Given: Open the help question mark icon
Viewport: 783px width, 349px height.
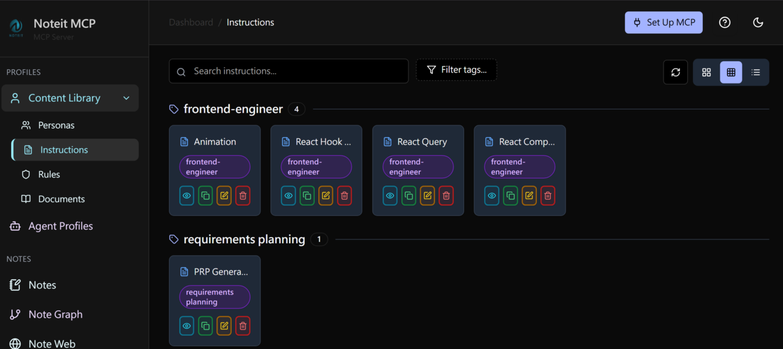Looking at the screenshot, I should coord(724,22).
